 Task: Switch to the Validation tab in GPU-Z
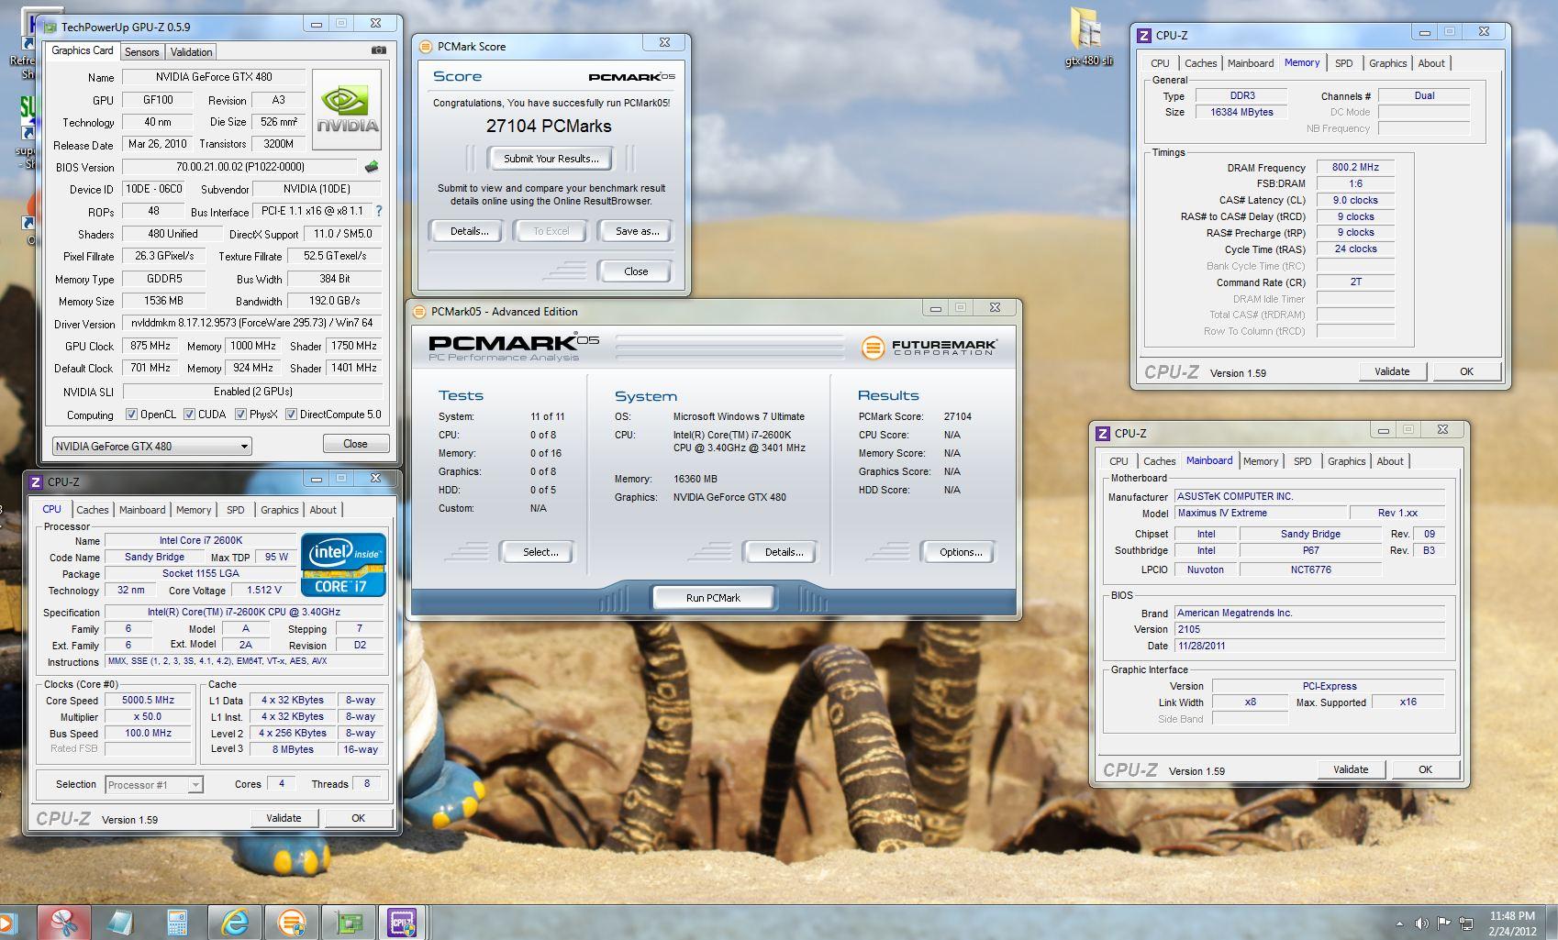coord(192,52)
